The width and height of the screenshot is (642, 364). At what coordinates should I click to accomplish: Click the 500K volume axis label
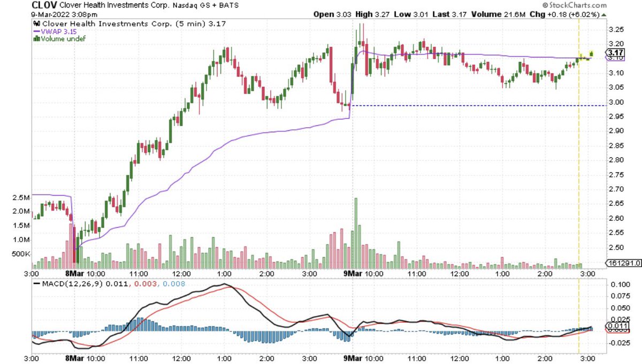click(x=21, y=254)
